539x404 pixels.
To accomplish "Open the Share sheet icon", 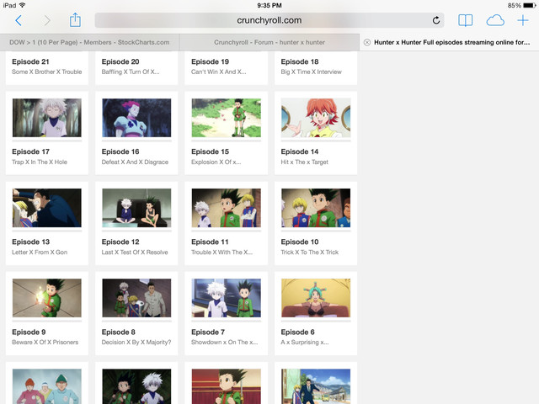I will pyautogui.click(x=75, y=20).
